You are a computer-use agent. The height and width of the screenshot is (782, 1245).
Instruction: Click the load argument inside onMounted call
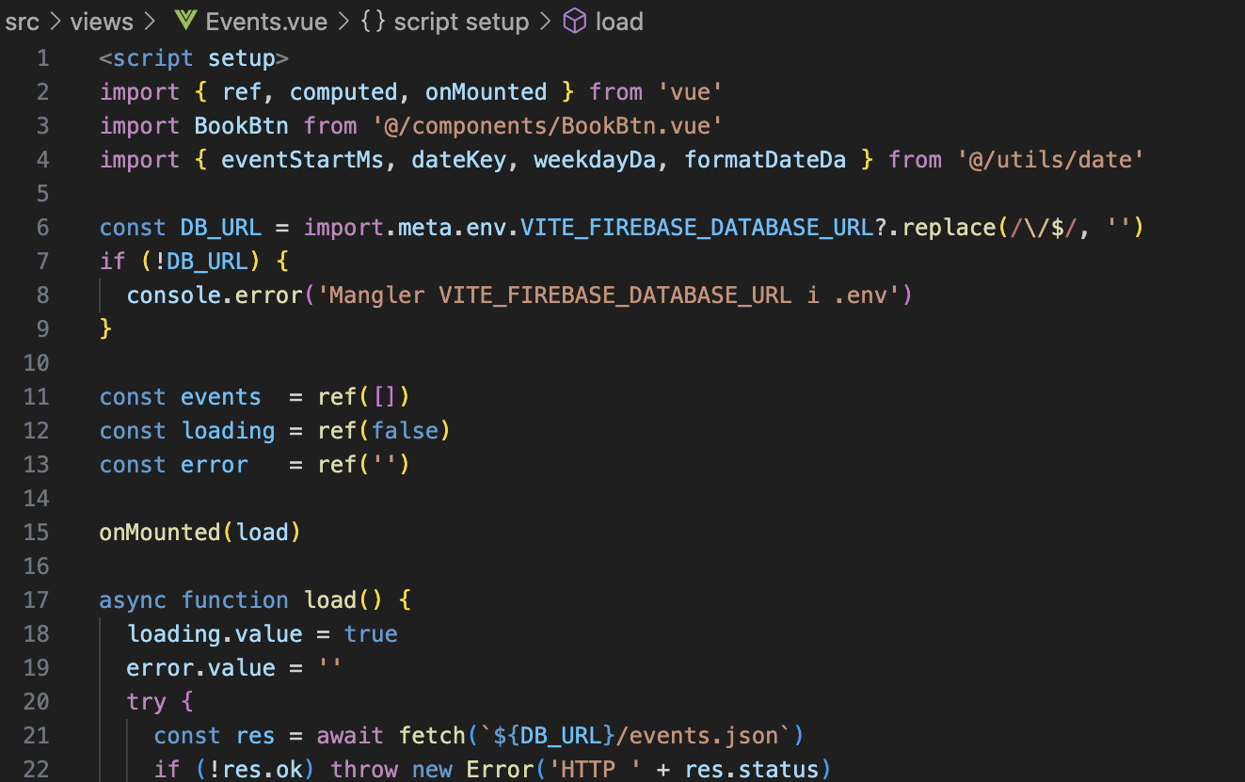(x=263, y=533)
